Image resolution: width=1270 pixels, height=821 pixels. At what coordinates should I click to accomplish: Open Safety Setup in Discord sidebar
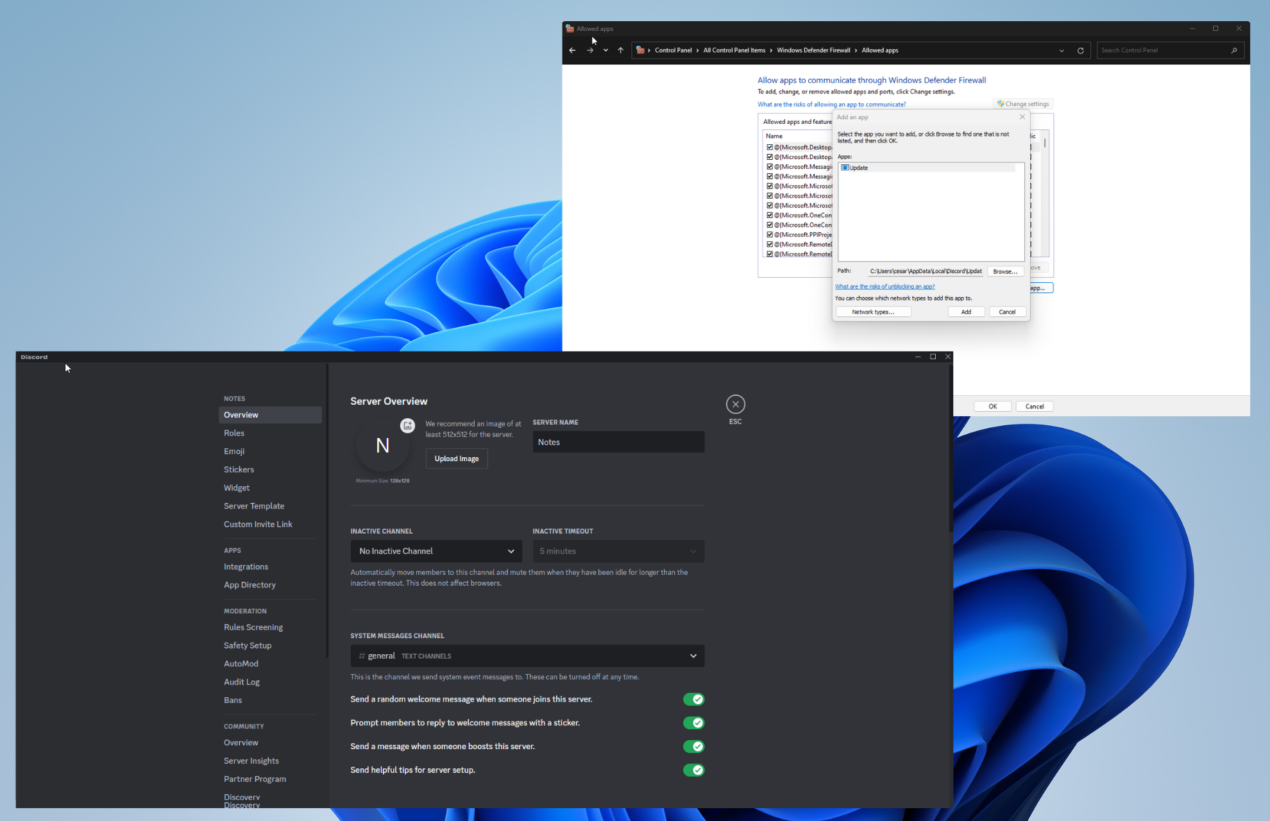pos(270,646)
